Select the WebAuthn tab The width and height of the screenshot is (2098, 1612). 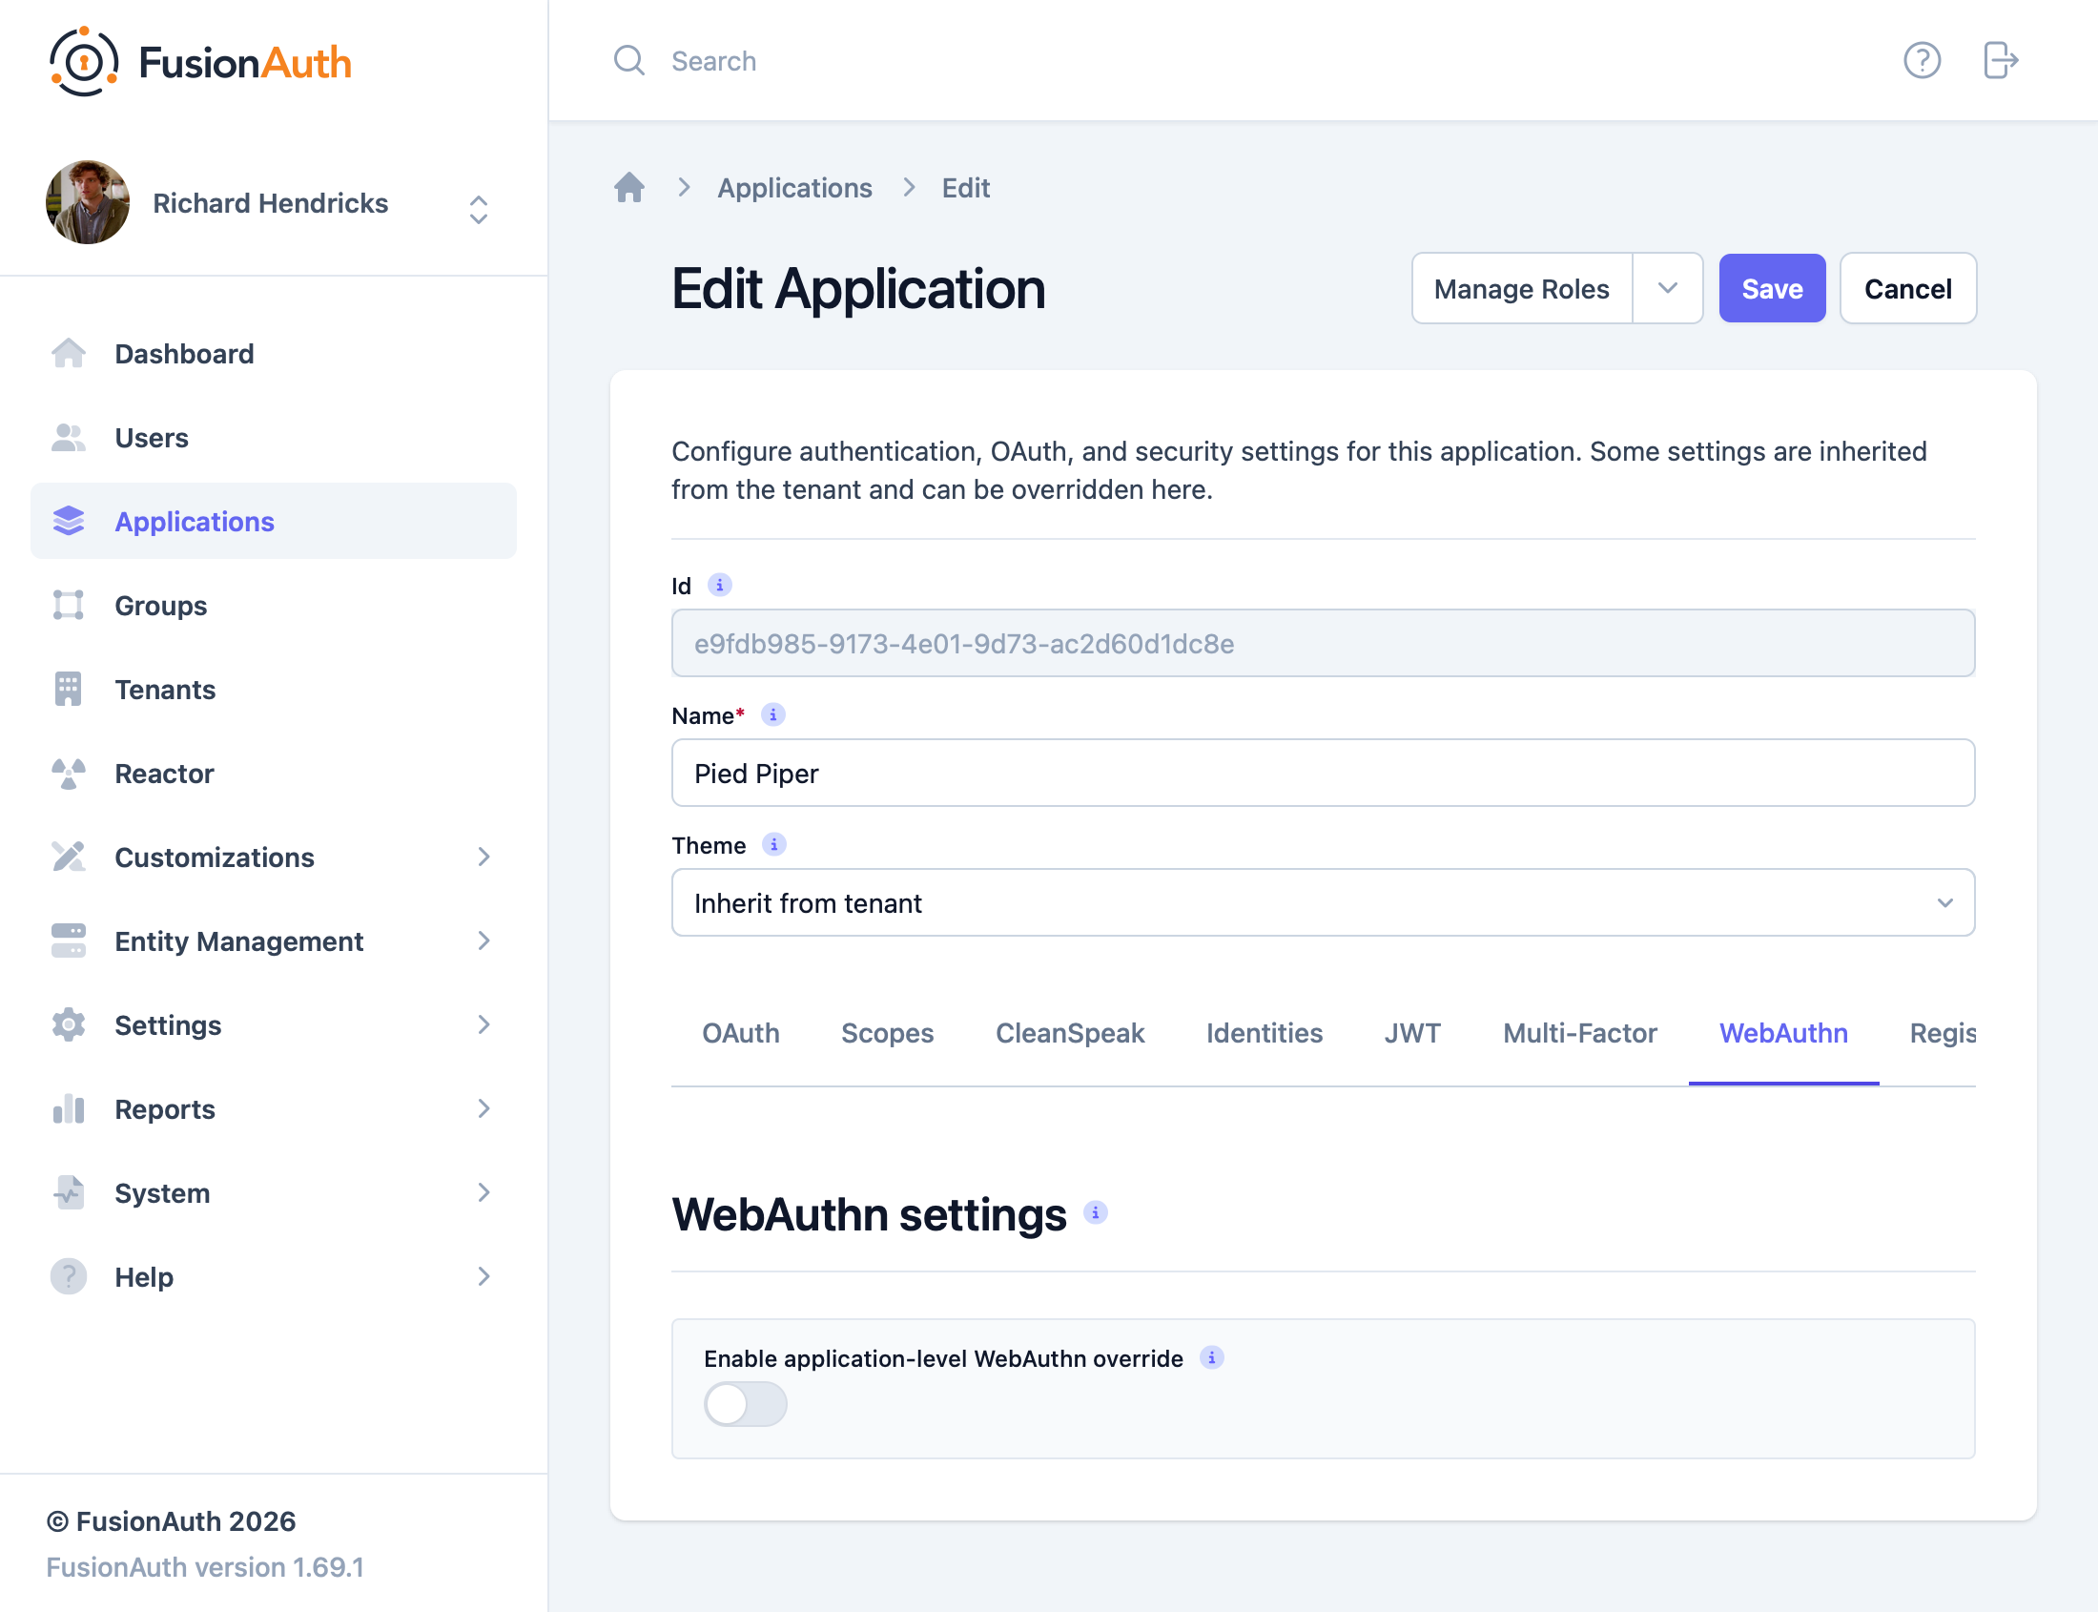pyautogui.click(x=1783, y=1032)
